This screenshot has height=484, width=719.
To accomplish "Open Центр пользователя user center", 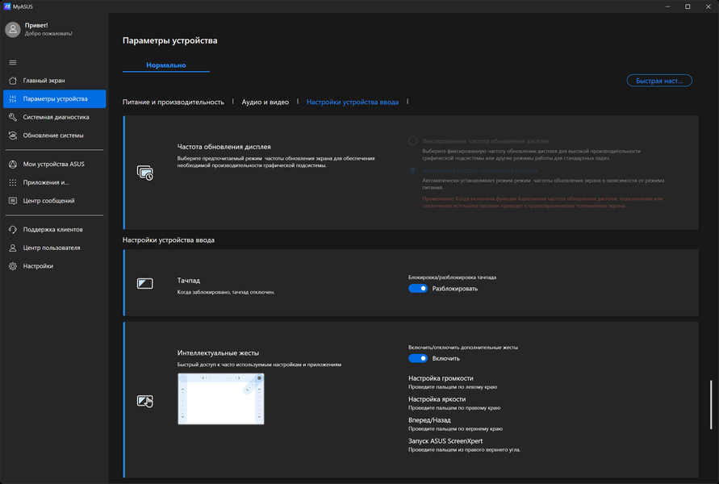I will click(51, 248).
